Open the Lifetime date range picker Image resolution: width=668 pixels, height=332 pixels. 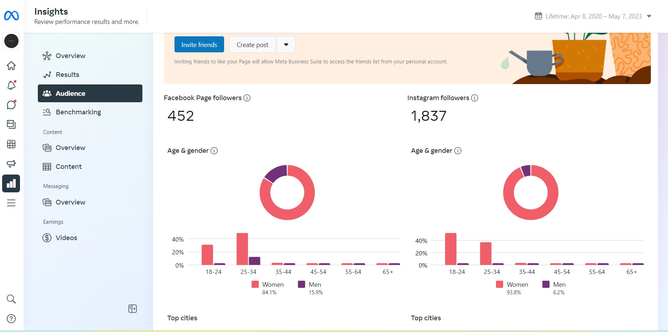593,16
